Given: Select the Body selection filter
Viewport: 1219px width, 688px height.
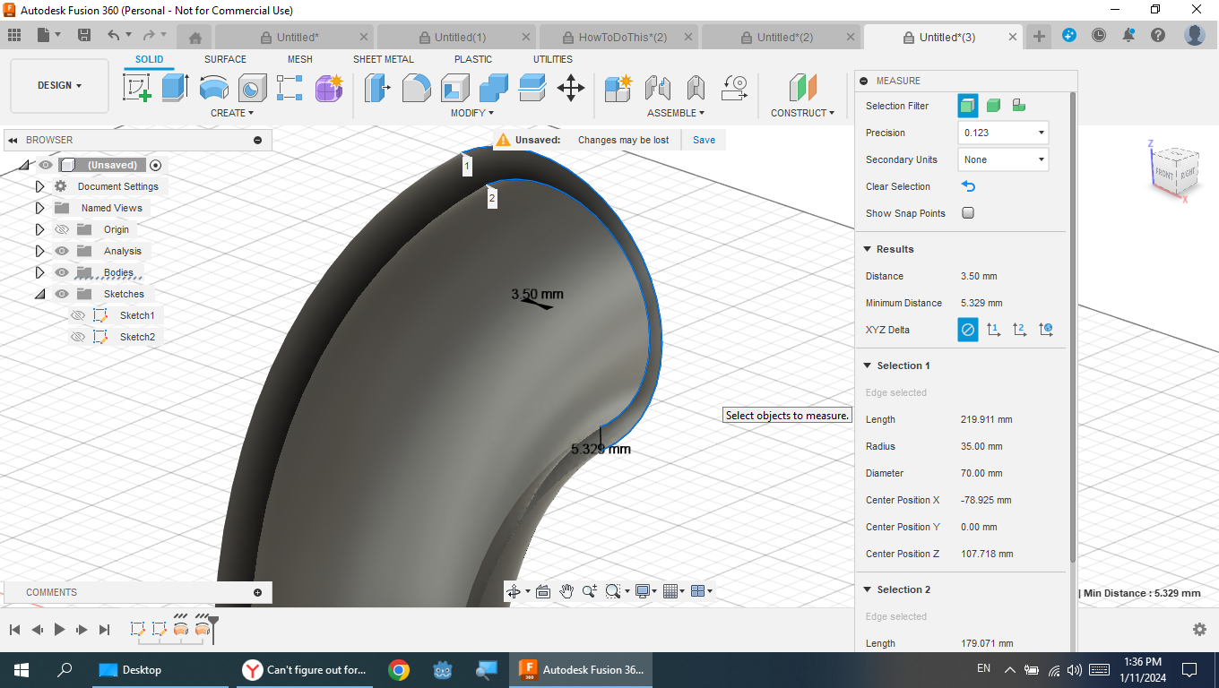Looking at the screenshot, I should click(993, 105).
